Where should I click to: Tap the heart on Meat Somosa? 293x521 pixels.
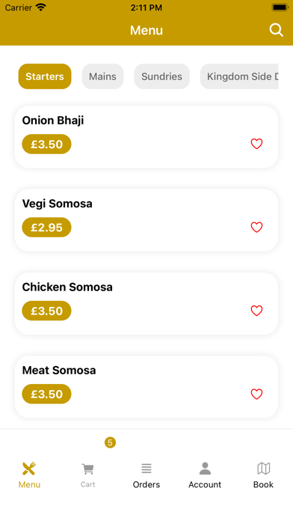[256, 394]
